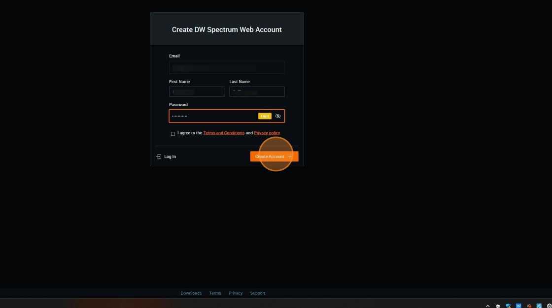Click the Email input field
The height and width of the screenshot is (308, 552).
(227, 67)
